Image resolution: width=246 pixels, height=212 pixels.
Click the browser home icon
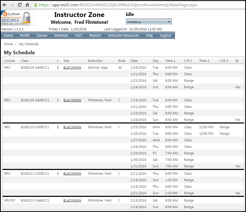pyautogui.click(x=27, y=5)
